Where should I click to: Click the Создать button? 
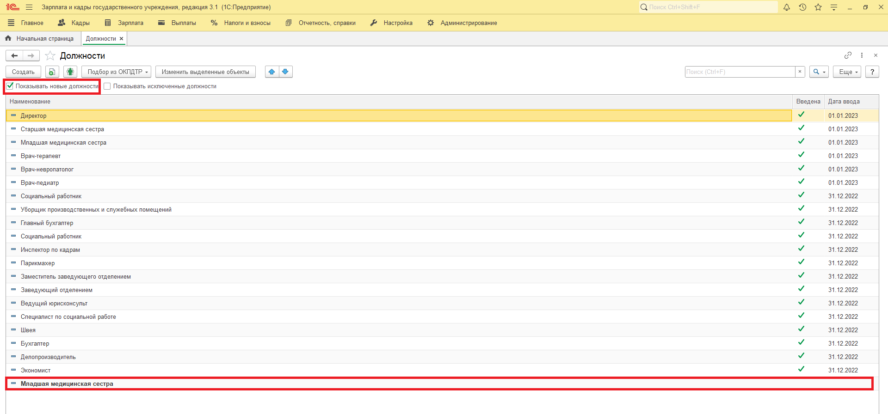click(x=23, y=72)
